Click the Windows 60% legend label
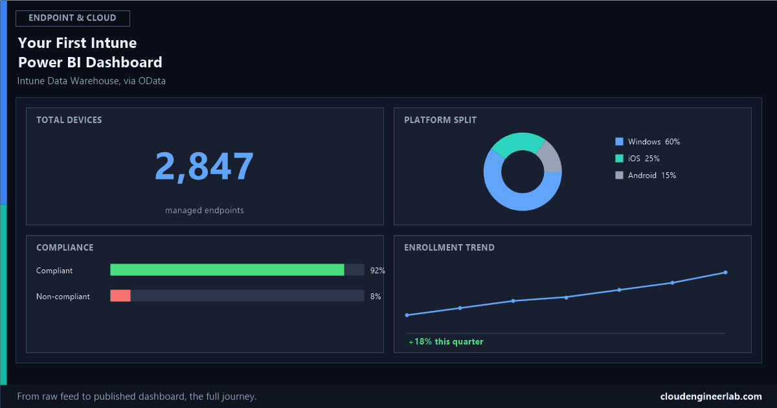 (654, 142)
